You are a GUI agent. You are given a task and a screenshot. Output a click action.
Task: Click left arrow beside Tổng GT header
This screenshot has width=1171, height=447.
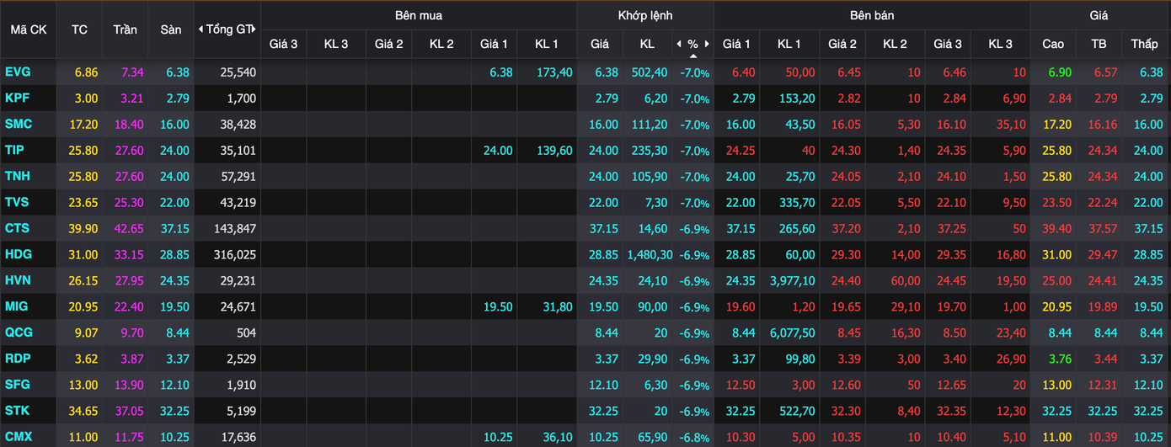click(x=201, y=29)
